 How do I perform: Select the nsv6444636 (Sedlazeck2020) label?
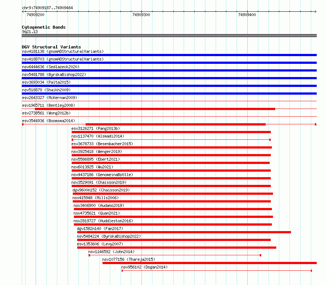tap(51, 67)
